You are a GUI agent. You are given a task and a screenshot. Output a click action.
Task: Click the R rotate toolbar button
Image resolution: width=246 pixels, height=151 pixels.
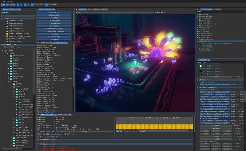click(x=21, y=5)
